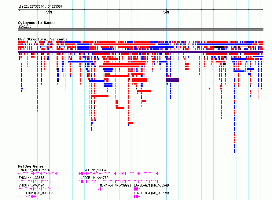The height and width of the screenshot is (200, 272).
Task: Click the LARGE NM_133642 transcript glyph
Action: [118, 174]
